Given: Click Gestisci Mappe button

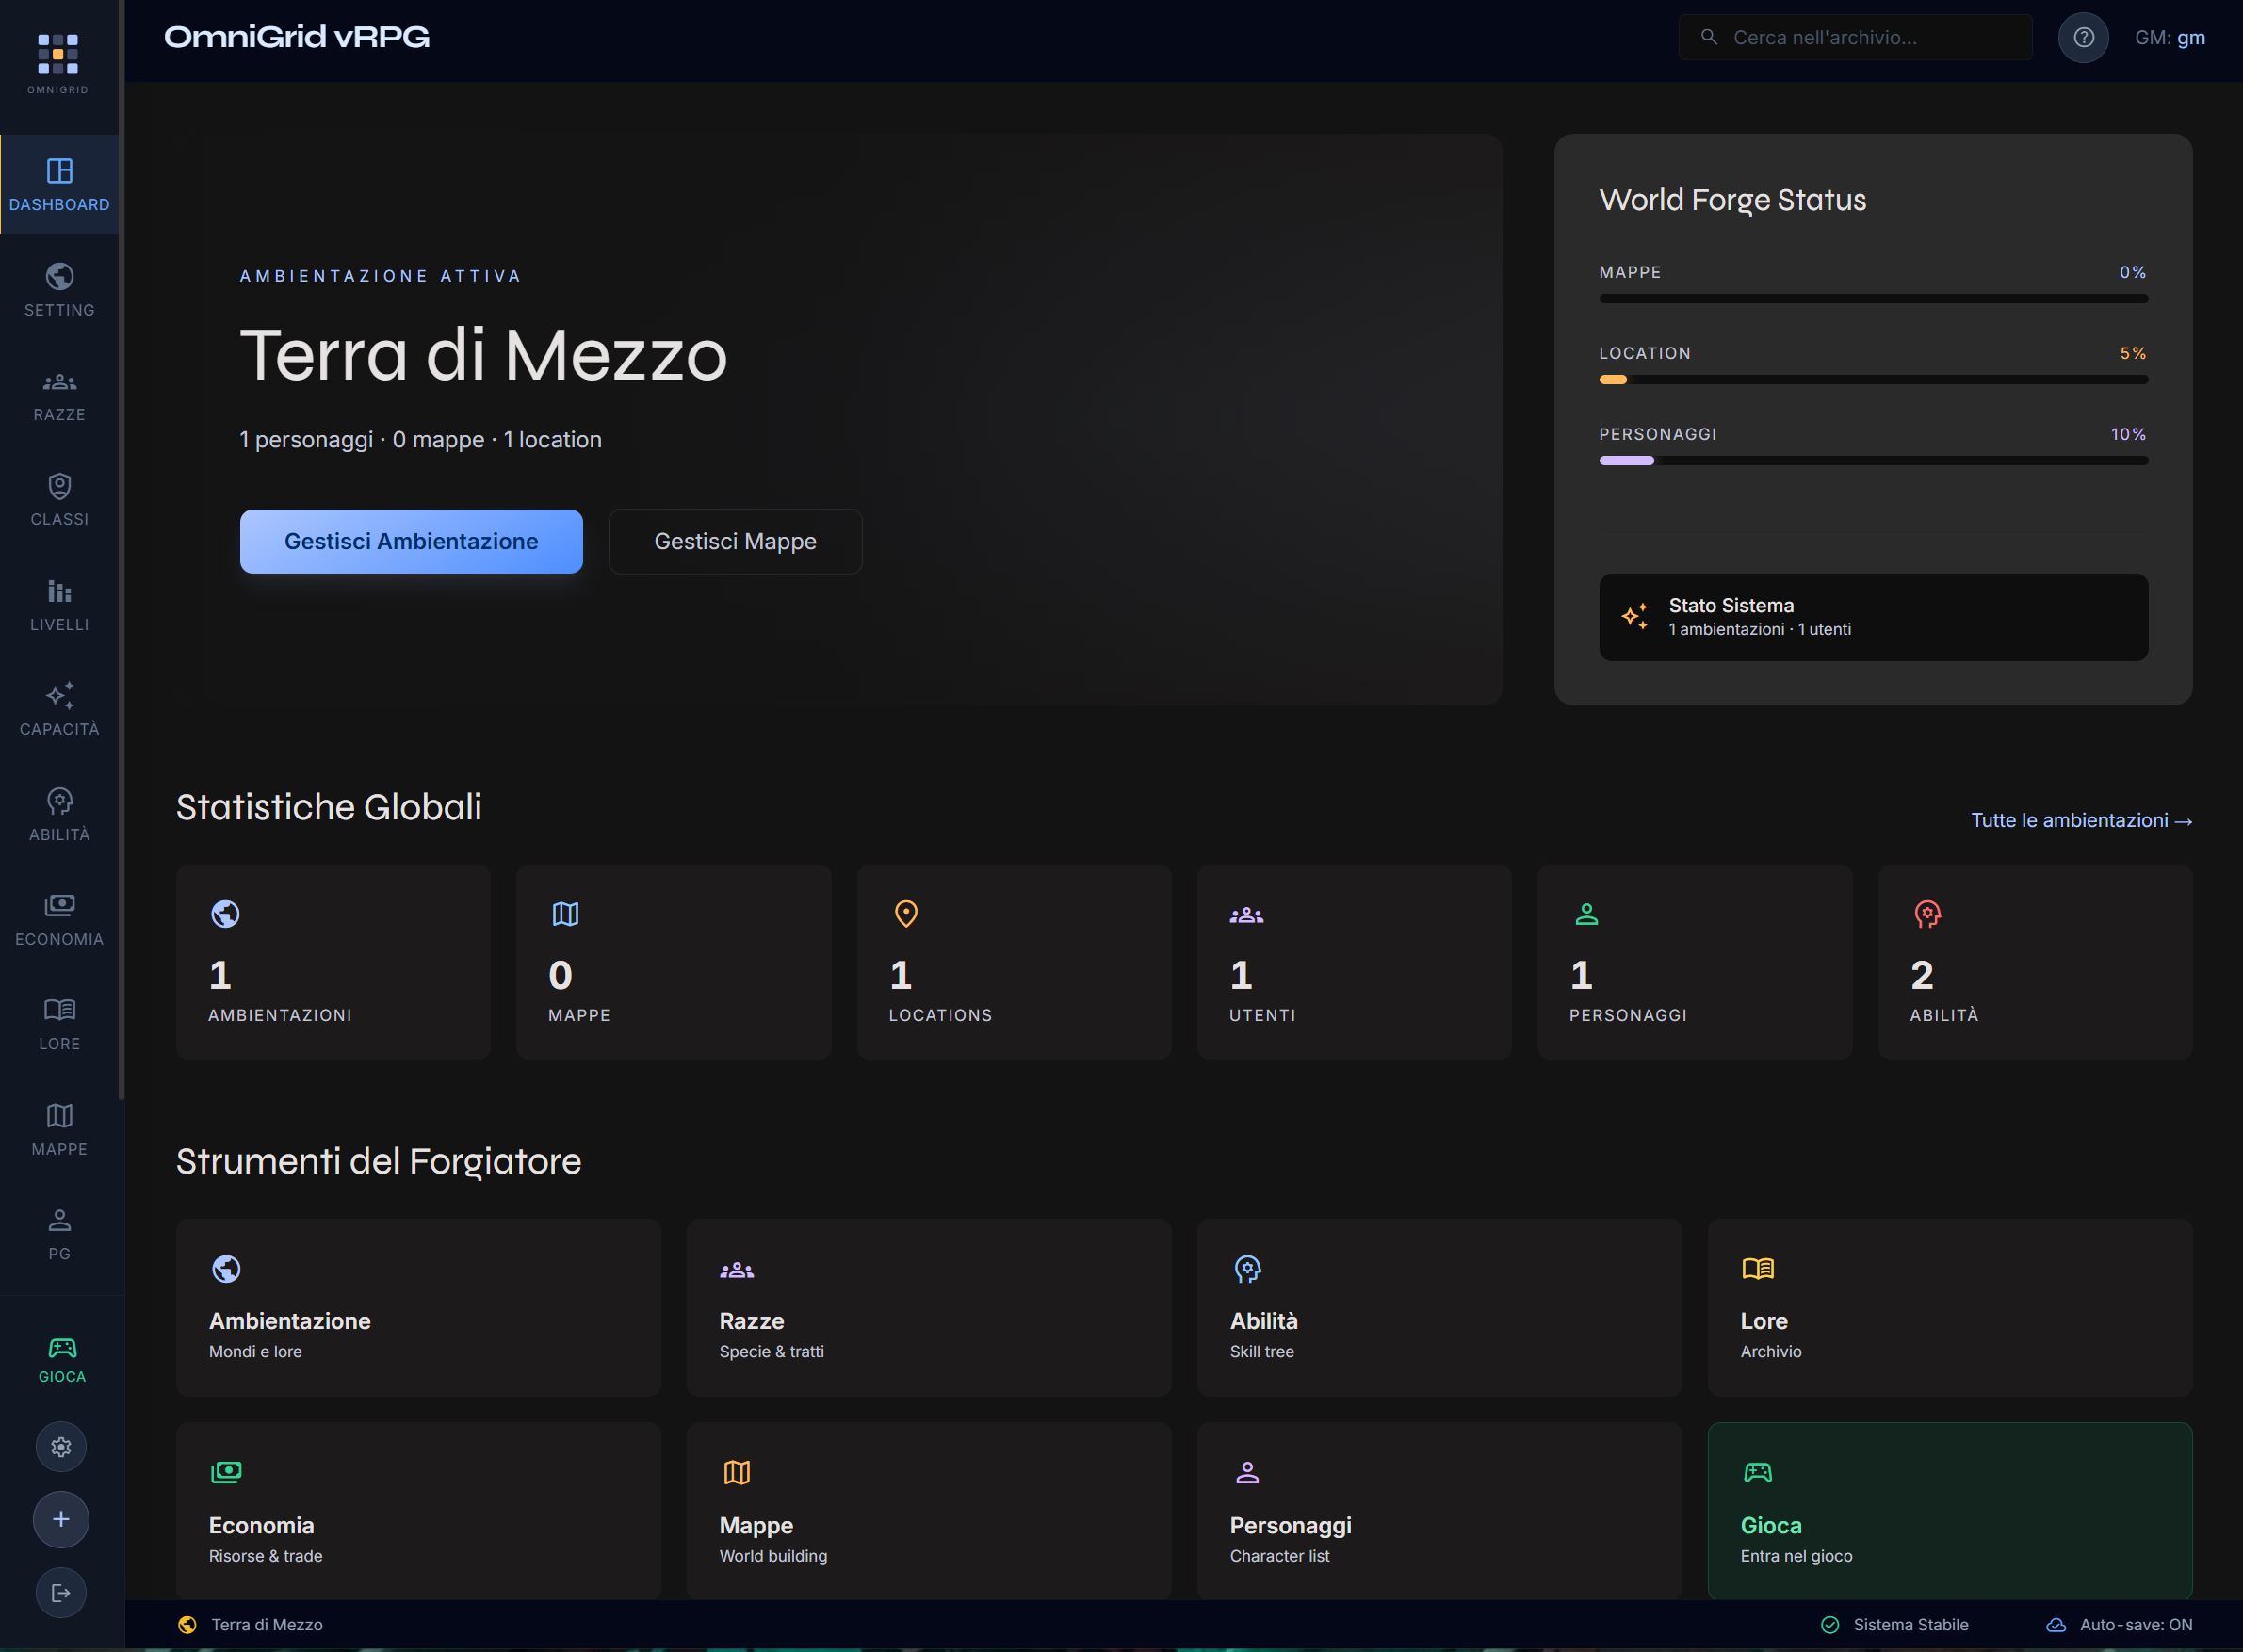Looking at the screenshot, I should 735,541.
